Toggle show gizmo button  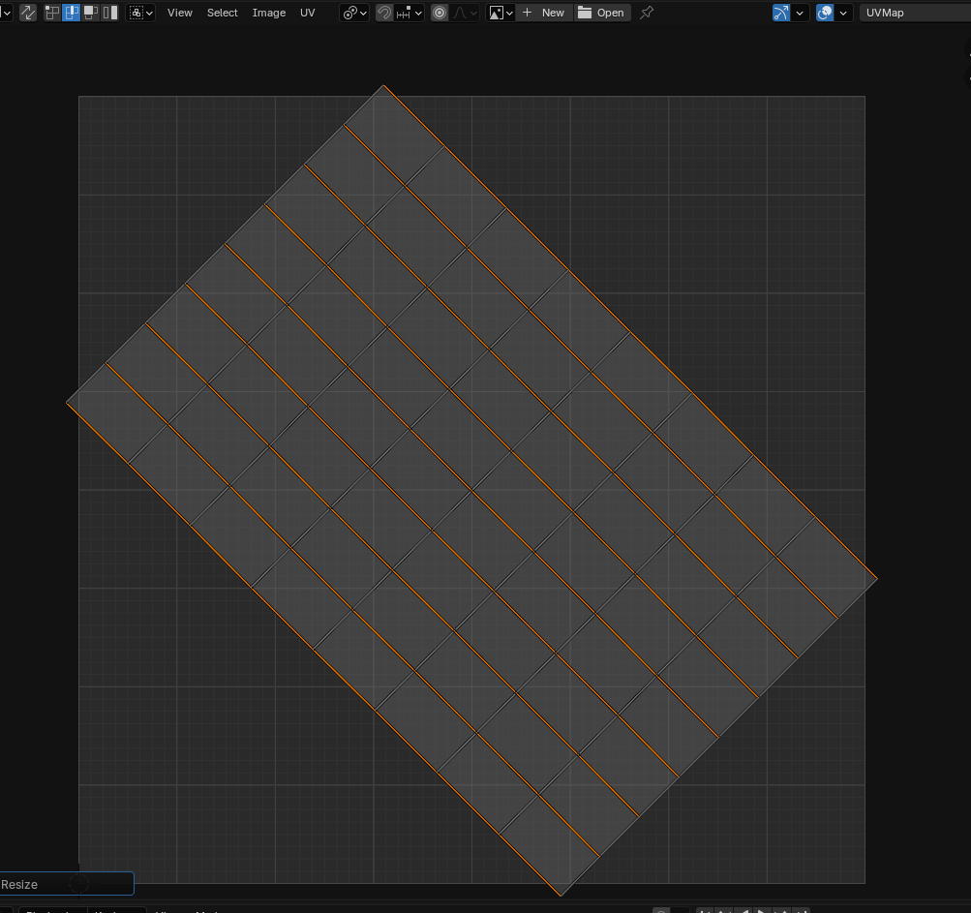coord(781,13)
